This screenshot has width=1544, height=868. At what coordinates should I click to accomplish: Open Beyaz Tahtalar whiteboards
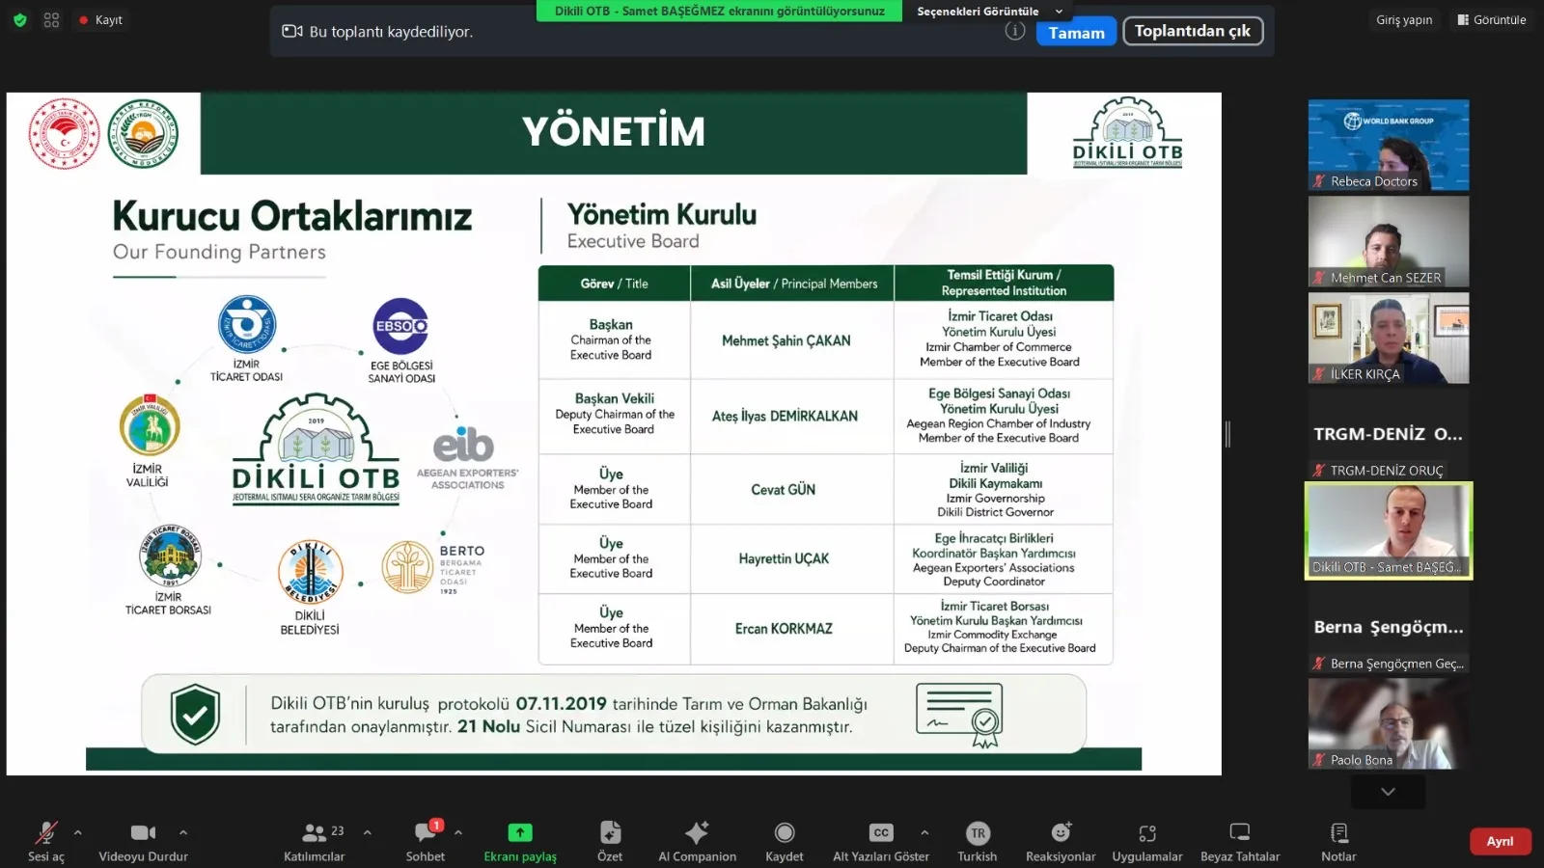[x=1240, y=841]
